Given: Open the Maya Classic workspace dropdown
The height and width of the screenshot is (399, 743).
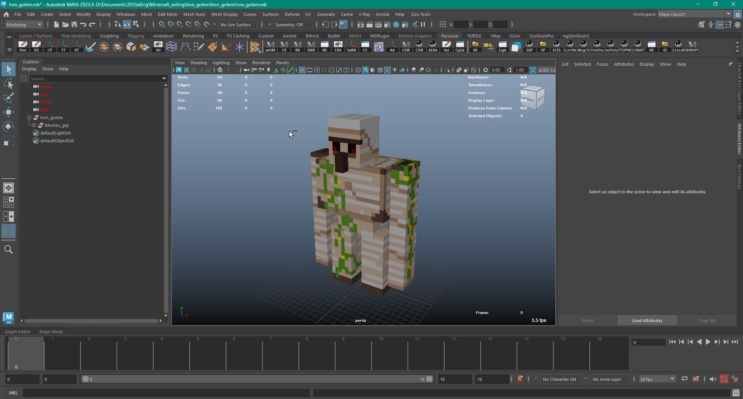Looking at the screenshot, I should pos(694,14).
